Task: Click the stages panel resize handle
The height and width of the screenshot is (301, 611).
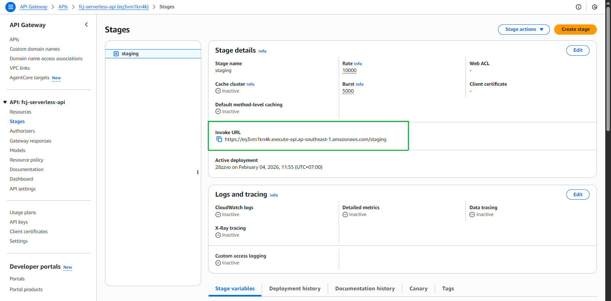Action: point(198,172)
